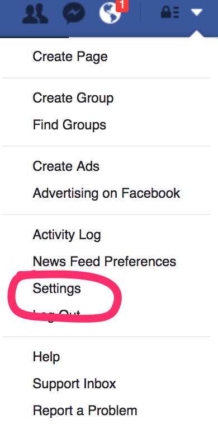
Task: Click the vertical divider in the blue header
Action: click(x=140, y=12)
